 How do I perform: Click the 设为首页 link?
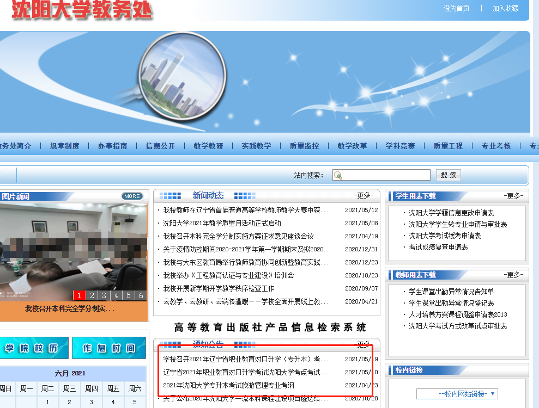coord(456,8)
